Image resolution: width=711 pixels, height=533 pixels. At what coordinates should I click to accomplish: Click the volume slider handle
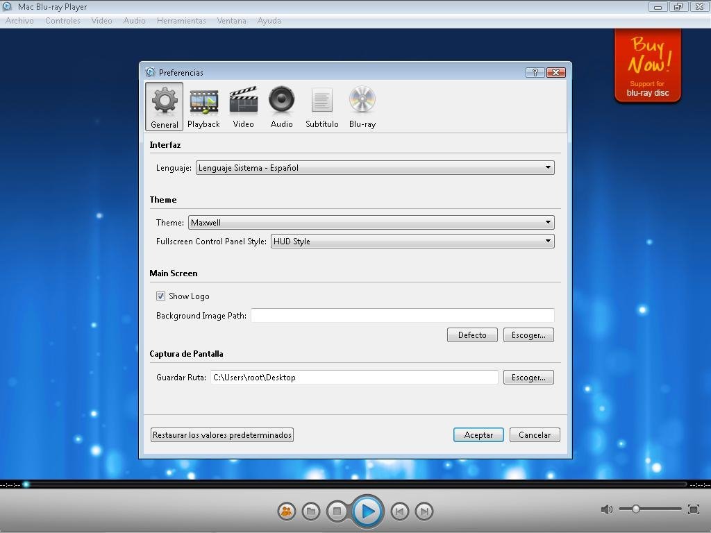[x=635, y=509]
